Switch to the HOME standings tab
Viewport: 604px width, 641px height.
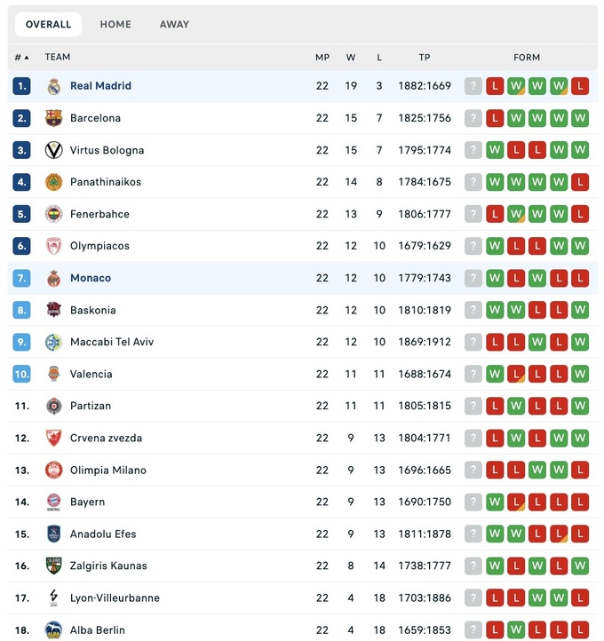pos(115,25)
